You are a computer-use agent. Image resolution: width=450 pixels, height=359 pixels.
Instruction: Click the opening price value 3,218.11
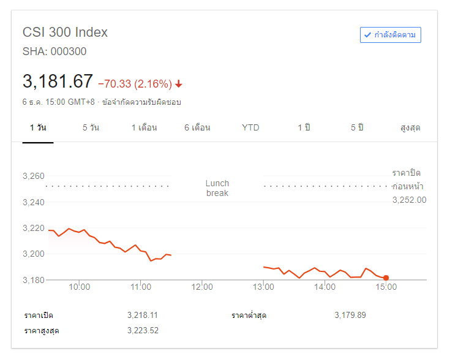[143, 315]
